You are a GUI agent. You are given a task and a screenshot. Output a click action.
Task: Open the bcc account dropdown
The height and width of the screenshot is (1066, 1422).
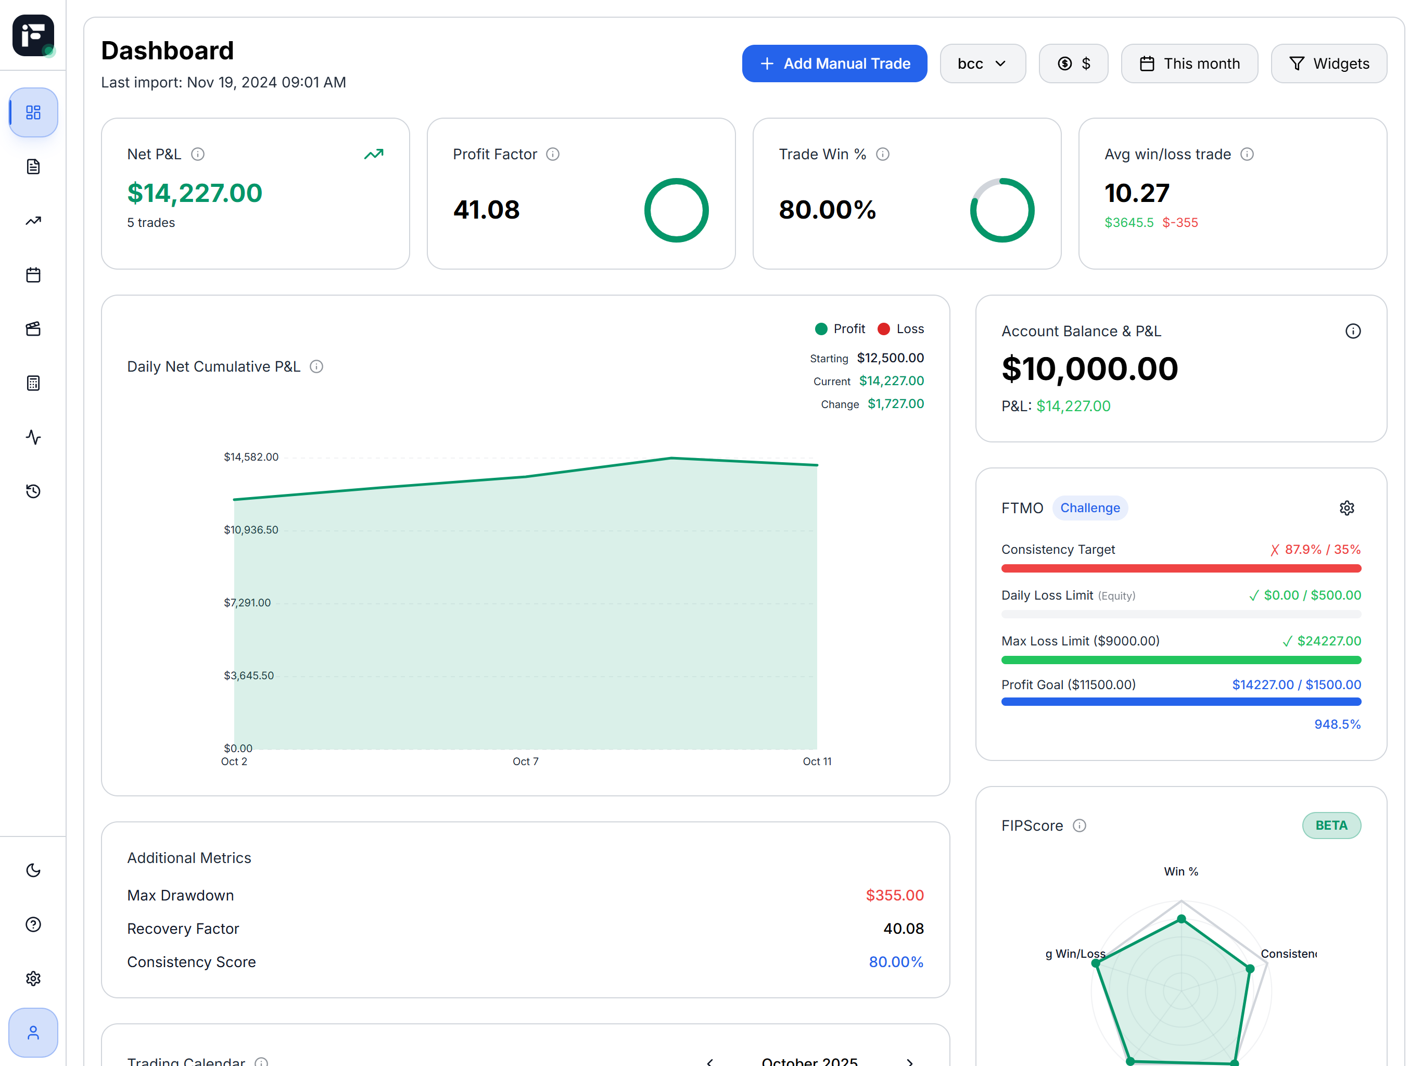[x=982, y=63]
